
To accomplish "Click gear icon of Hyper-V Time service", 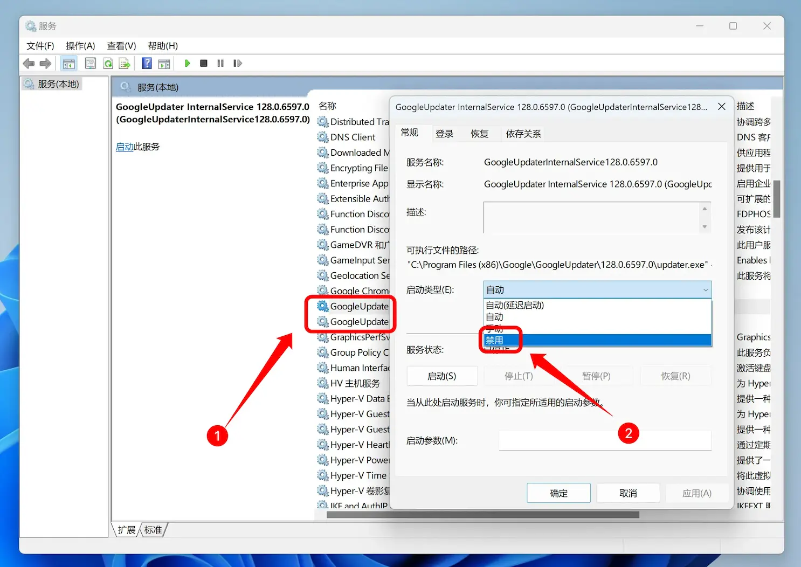I will [x=322, y=475].
